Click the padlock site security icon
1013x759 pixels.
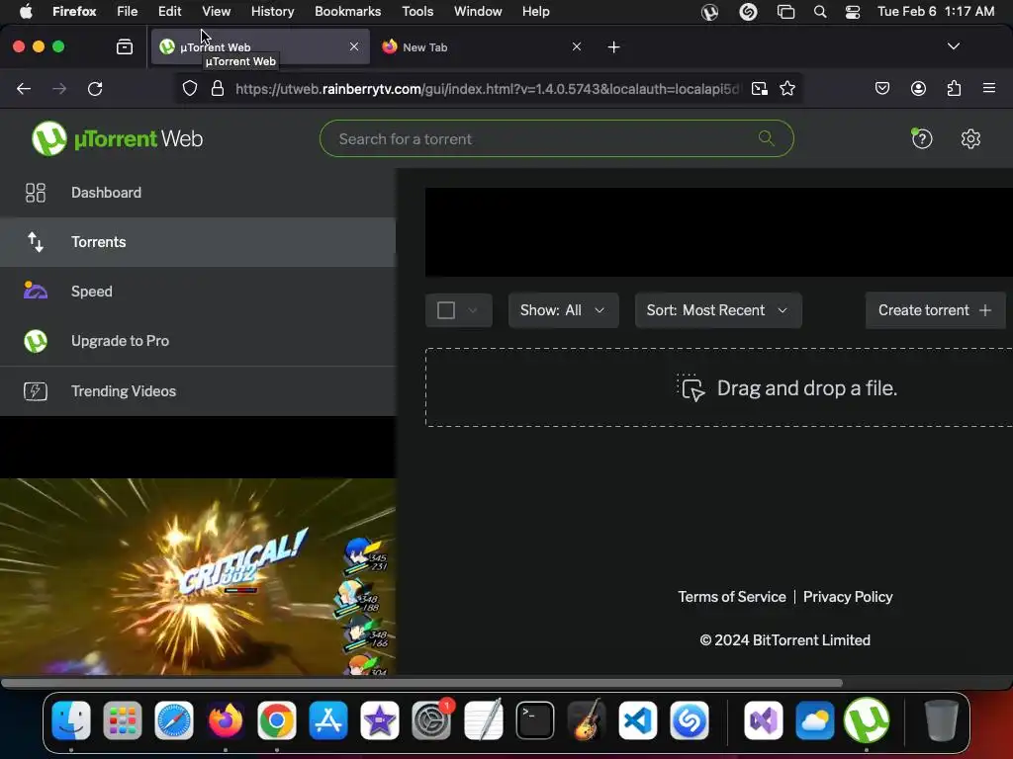(x=218, y=88)
